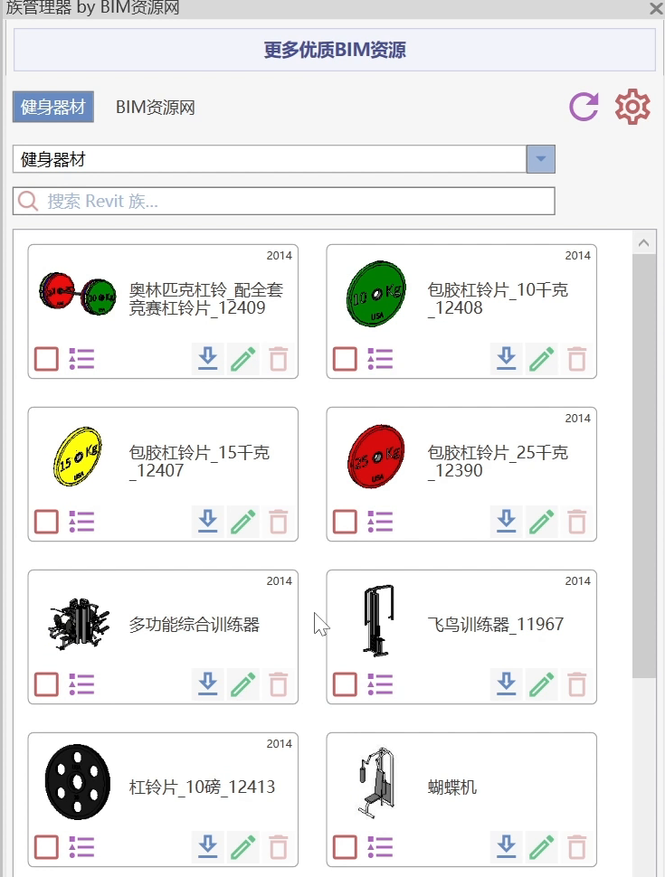This screenshot has width=665, height=877.
Task: Edit 奥林匹克杠铃_配全套竞赛杠铃片_12409 with the pencil icon
Action: [x=243, y=359]
